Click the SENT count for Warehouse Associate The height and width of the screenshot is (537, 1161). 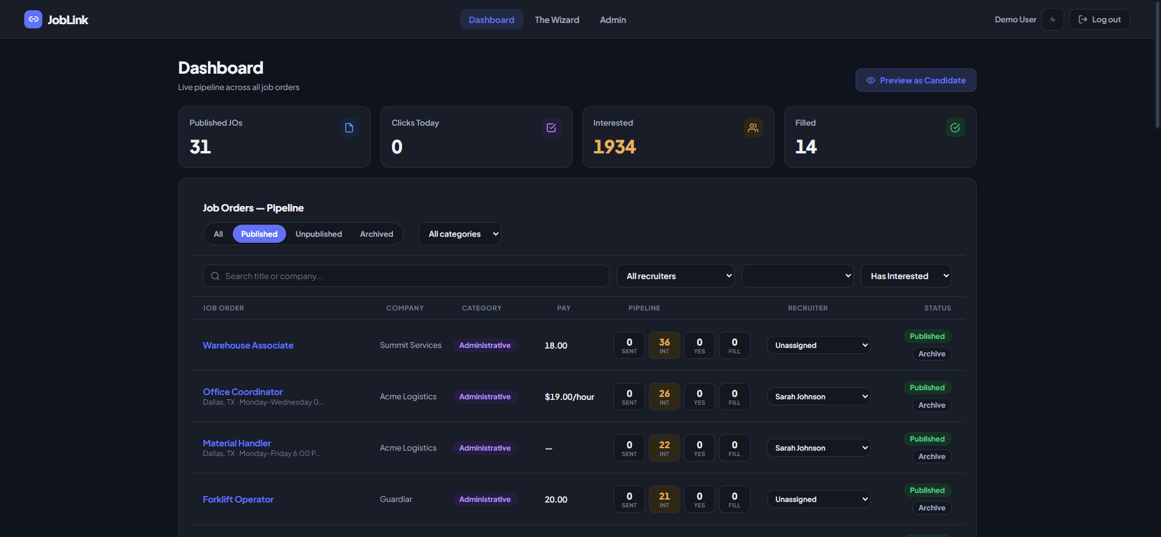tap(629, 345)
